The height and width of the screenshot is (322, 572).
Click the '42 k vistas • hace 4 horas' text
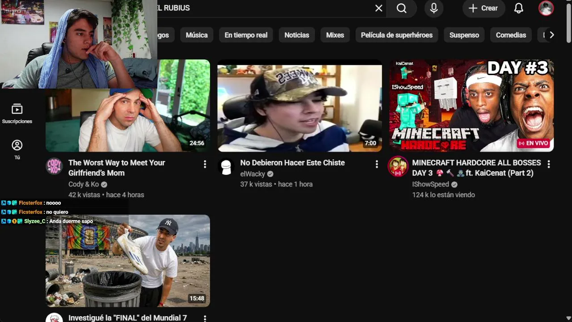click(x=106, y=195)
